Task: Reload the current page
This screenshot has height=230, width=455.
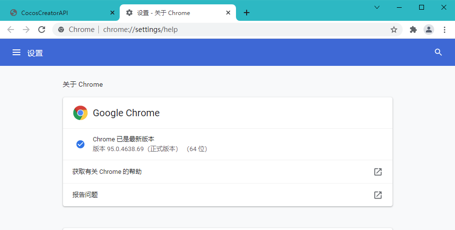Action: click(x=42, y=30)
